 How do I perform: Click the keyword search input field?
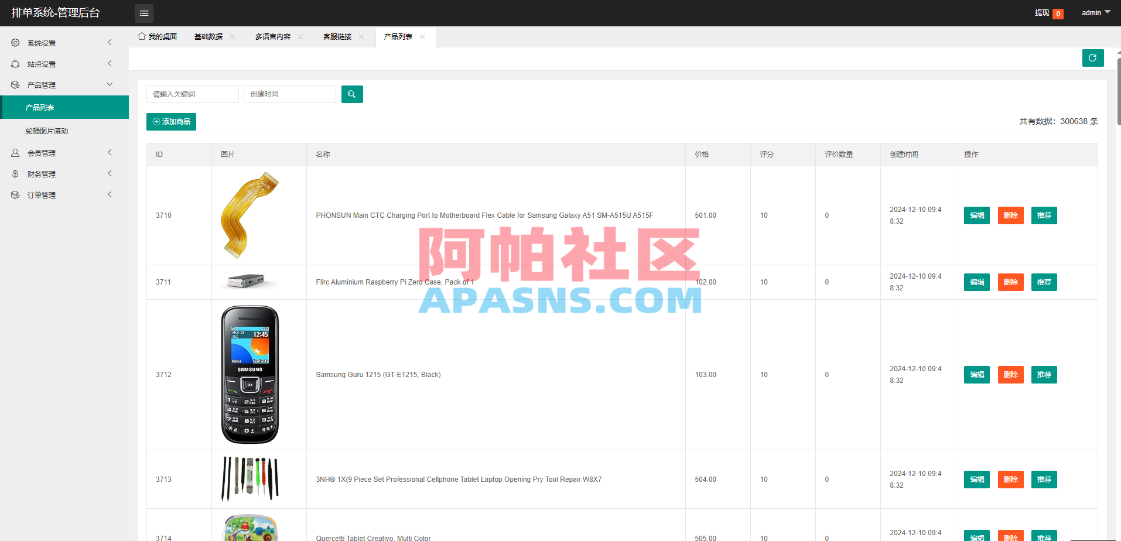pos(192,94)
